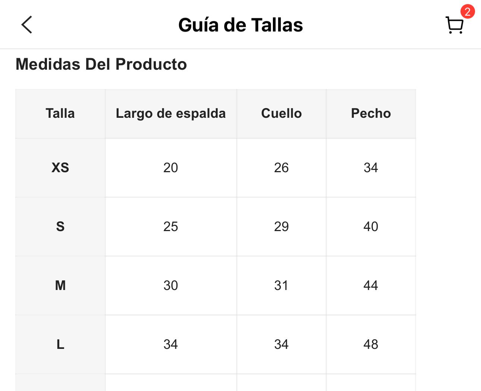Tap XS neck value 26
Viewport: 481px width, 391px height.
[282, 168]
